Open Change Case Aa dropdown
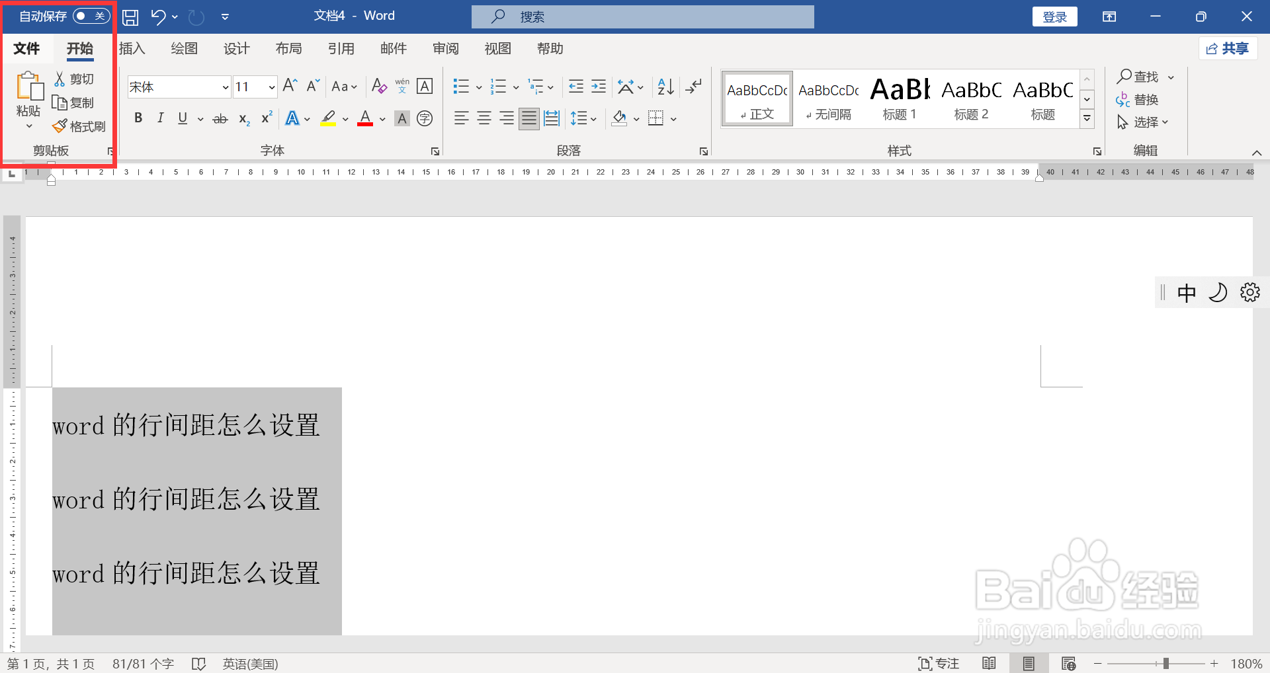1270x673 pixels. [345, 87]
